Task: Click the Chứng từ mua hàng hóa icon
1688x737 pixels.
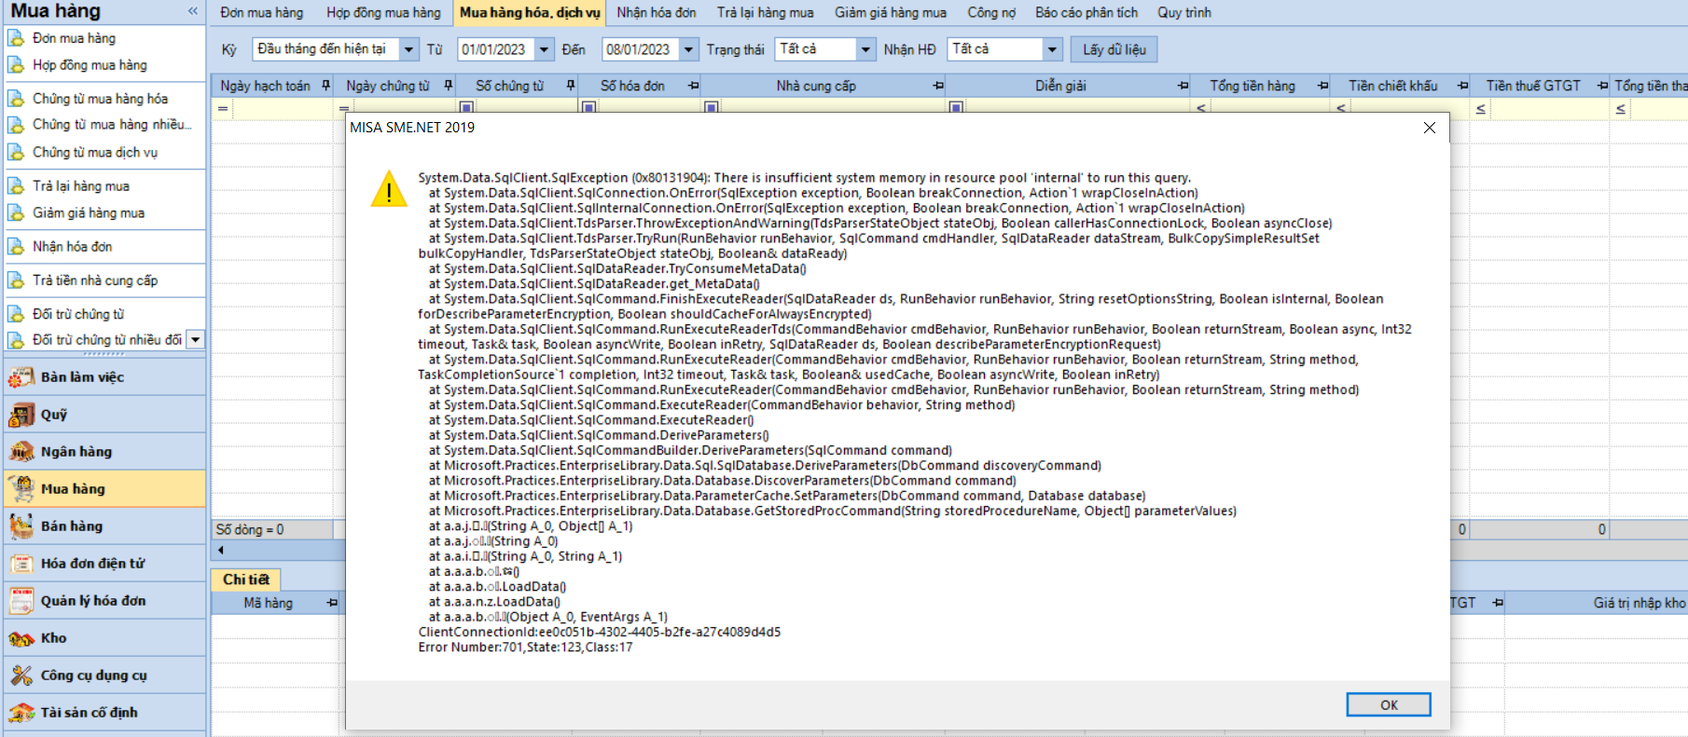Action: click(x=16, y=98)
